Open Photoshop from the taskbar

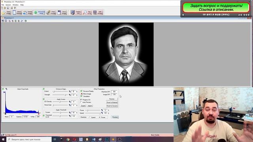pos(107,139)
